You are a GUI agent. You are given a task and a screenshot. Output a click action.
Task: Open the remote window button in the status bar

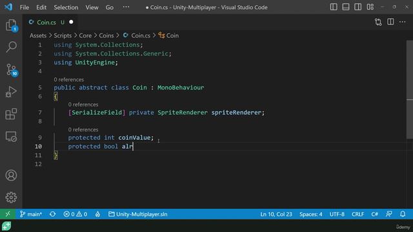tap(8, 214)
